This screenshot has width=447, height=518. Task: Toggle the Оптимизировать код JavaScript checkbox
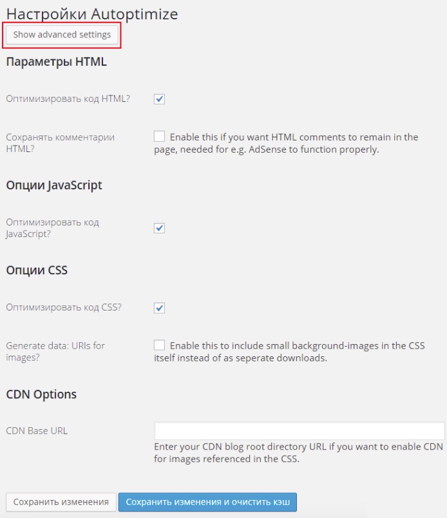point(160,228)
